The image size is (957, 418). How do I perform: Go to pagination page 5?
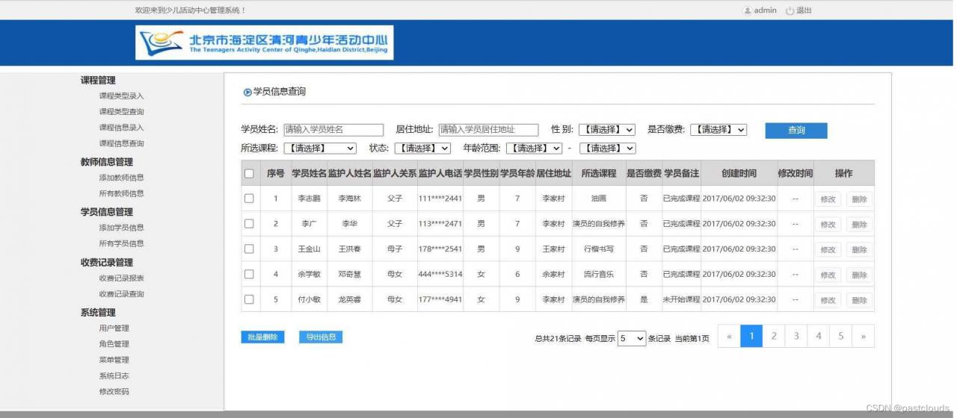coord(841,336)
